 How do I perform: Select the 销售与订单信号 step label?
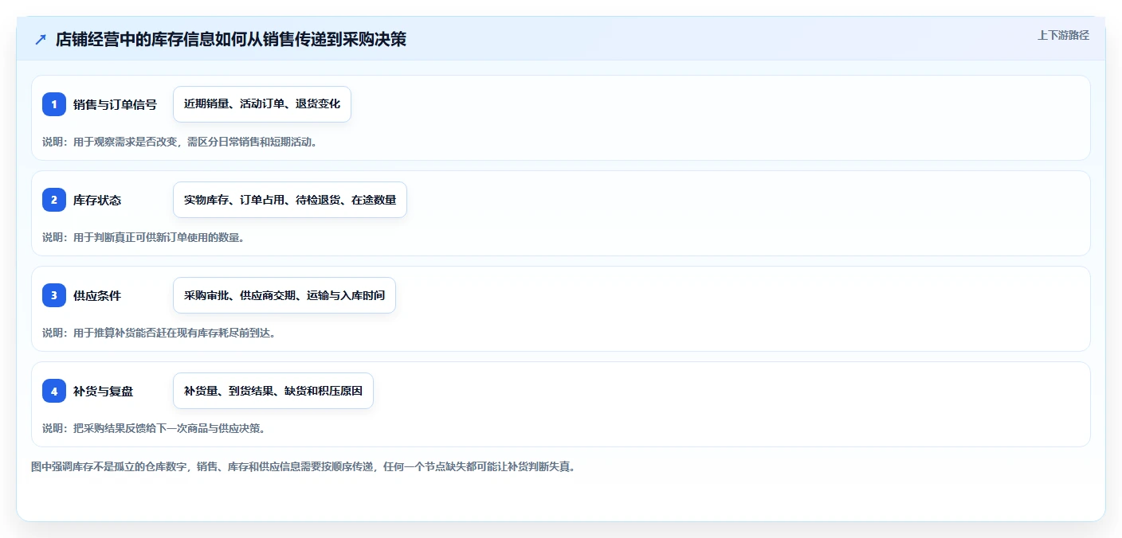[115, 104]
